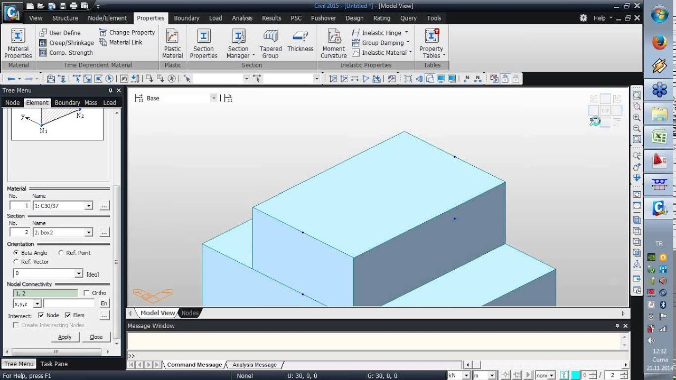Change the kN force unit dropdown

[x=466, y=375]
